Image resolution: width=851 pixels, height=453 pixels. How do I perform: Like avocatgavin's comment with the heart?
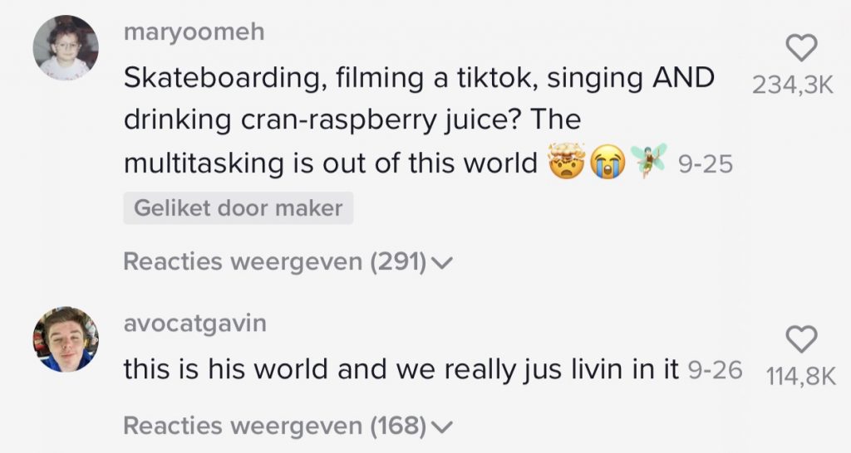(x=801, y=339)
